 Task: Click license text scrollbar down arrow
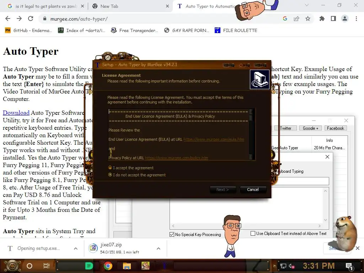pyautogui.click(x=251, y=157)
